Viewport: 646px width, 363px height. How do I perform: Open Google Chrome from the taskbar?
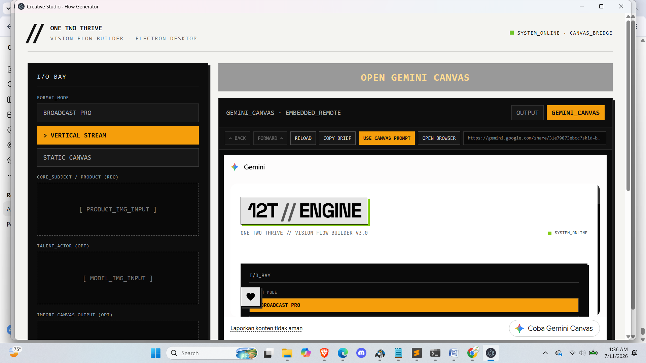pyautogui.click(x=472, y=353)
